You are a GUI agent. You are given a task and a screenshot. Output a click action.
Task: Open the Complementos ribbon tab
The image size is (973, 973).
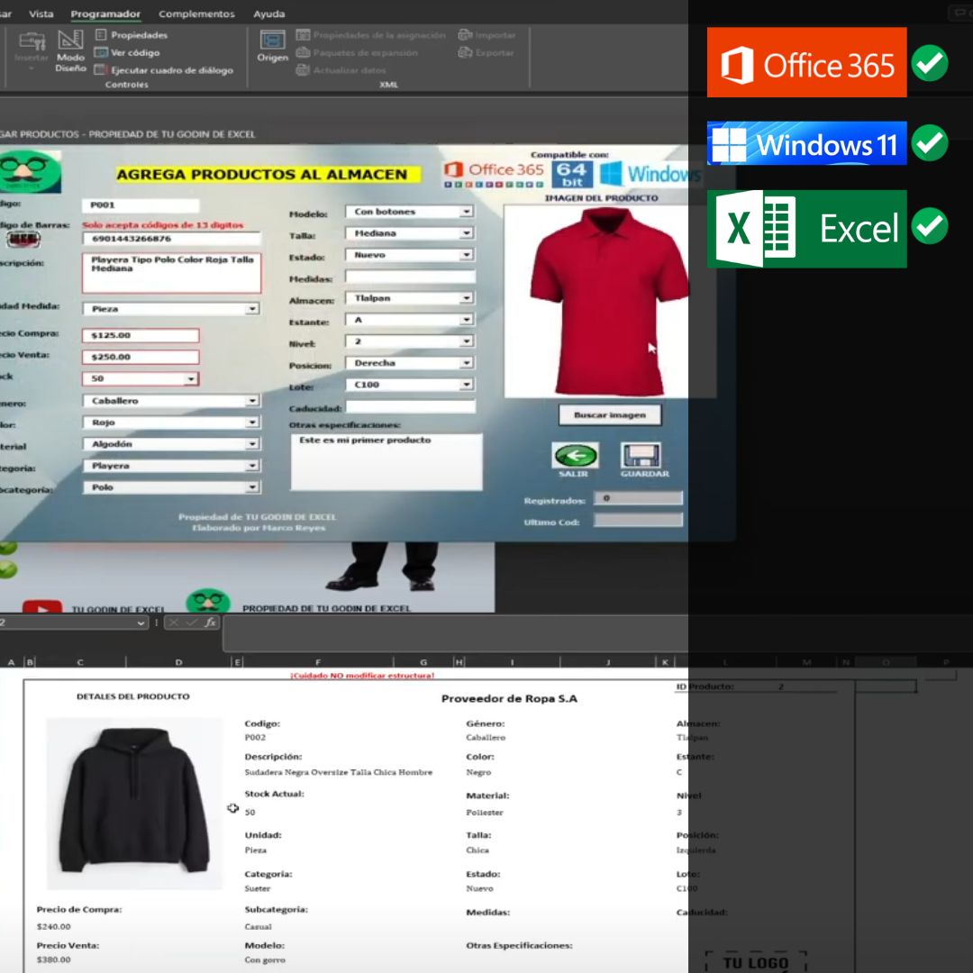(x=196, y=14)
